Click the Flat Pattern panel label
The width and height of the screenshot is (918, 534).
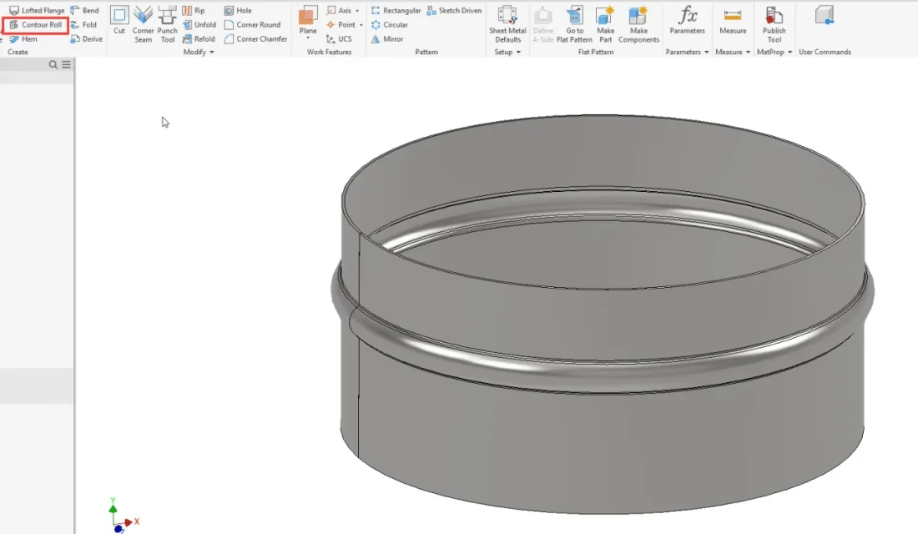[x=595, y=52]
